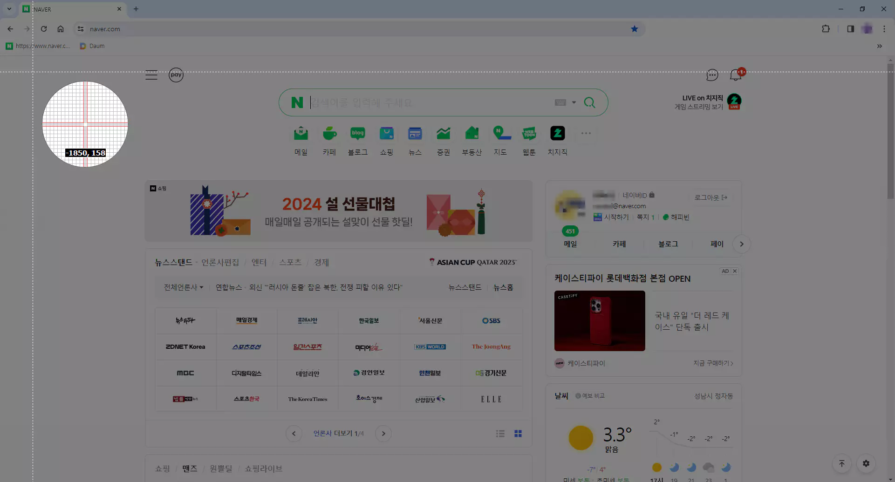
Task: Open the Chrome extensions puzzle icon
Action: [826, 29]
